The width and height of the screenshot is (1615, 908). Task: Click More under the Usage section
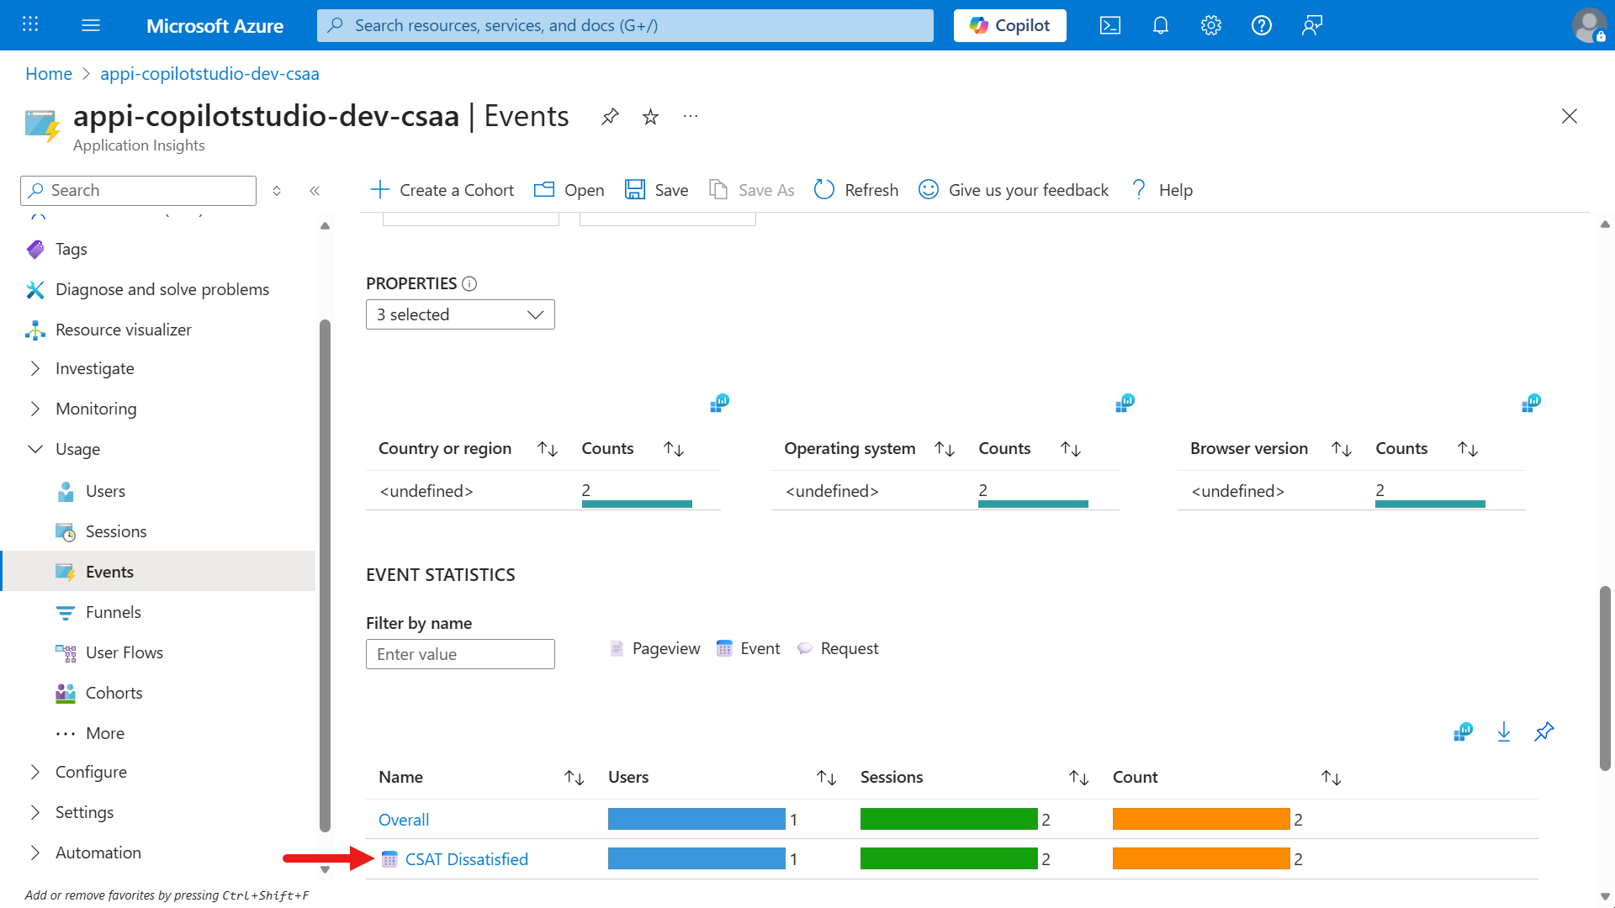click(x=104, y=732)
